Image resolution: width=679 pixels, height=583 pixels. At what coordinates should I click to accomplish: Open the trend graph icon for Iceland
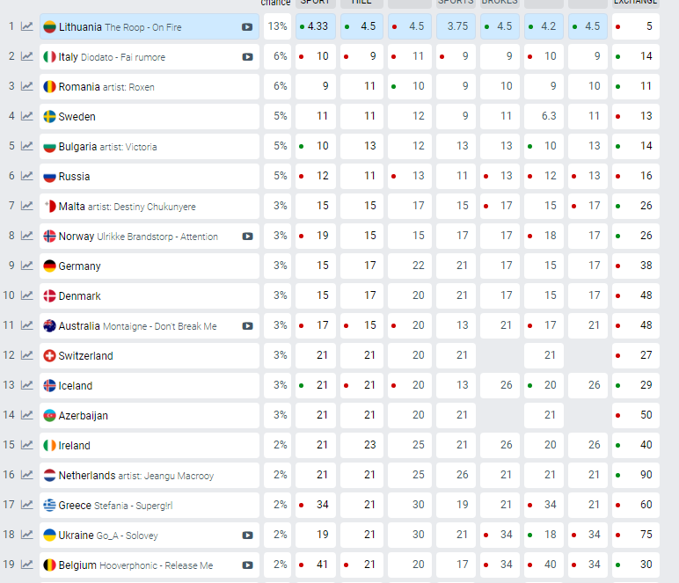[x=27, y=385]
